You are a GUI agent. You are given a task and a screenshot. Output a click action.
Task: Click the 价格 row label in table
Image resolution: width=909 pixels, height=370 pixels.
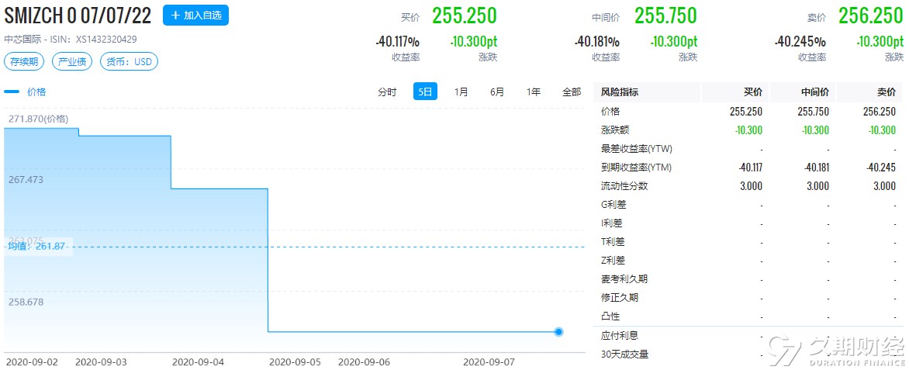click(x=610, y=112)
